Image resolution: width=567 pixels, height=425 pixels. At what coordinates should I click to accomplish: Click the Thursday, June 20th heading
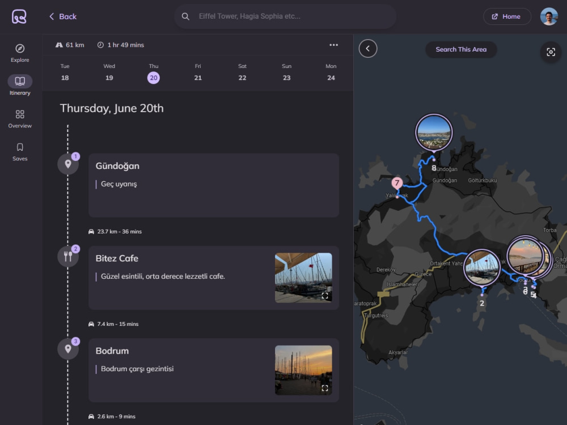(x=112, y=108)
